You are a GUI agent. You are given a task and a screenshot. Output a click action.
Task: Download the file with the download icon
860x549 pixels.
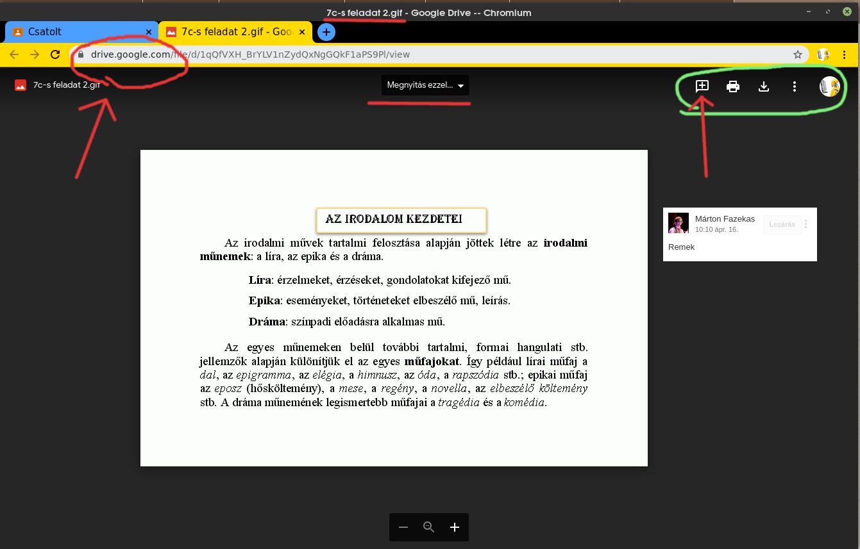tap(764, 86)
